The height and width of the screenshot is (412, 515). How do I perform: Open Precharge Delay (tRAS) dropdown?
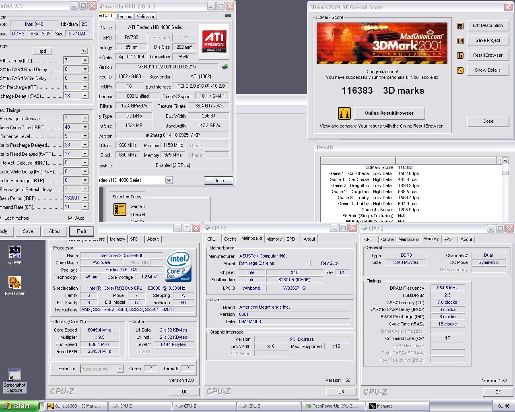[x=85, y=96]
